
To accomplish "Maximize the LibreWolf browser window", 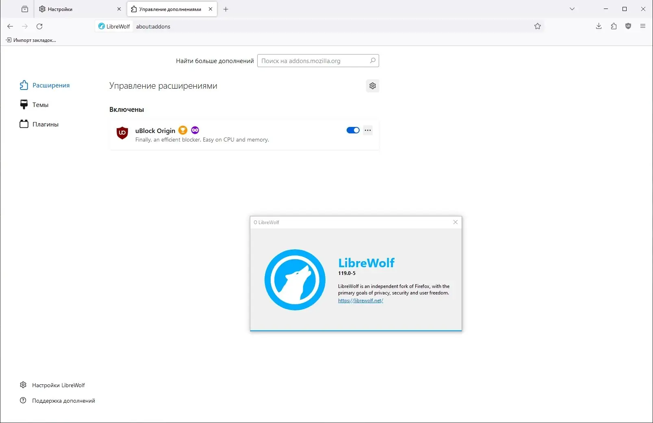I will point(625,9).
